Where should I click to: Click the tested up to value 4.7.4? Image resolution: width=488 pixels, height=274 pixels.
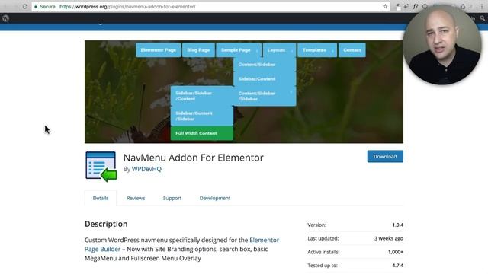point(397,266)
